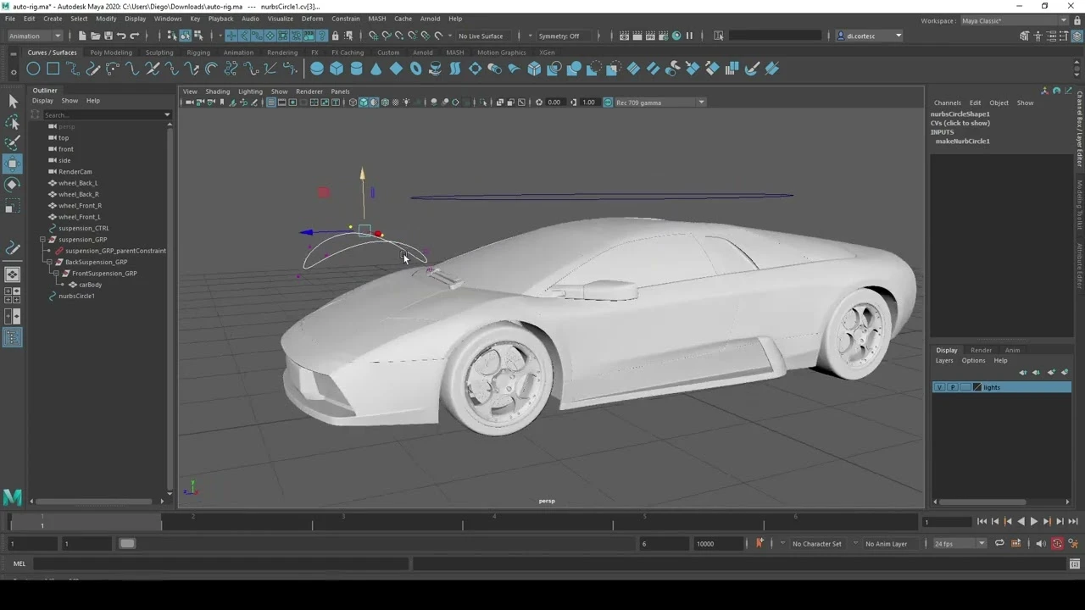1085x610 pixels.
Task: Create a new empty display layer
Action: pyautogui.click(x=1051, y=372)
